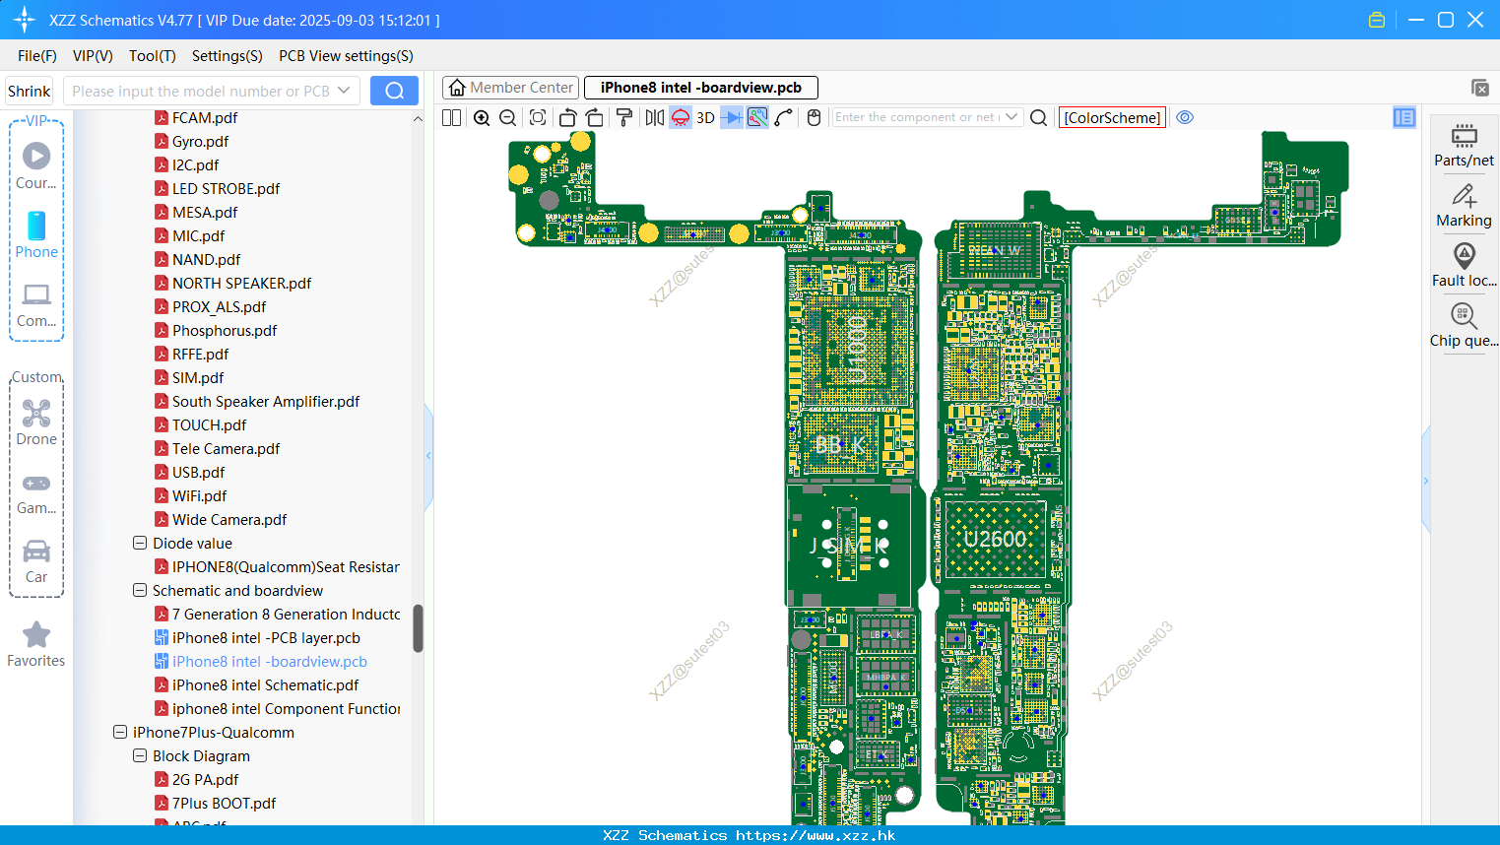1500x845 pixels.
Task: Rotate the board clockwise
Action: pos(594,117)
